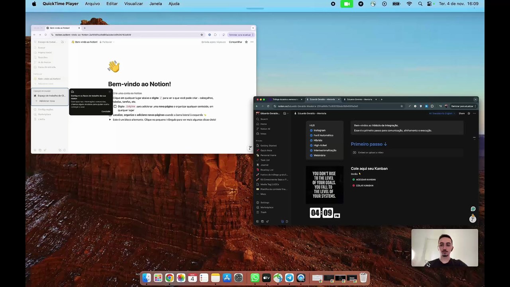Image resolution: width=510 pixels, height=287 pixels.
Task: Open Trash in the dark Notion sidebar
Action: pyautogui.click(x=263, y=212)
